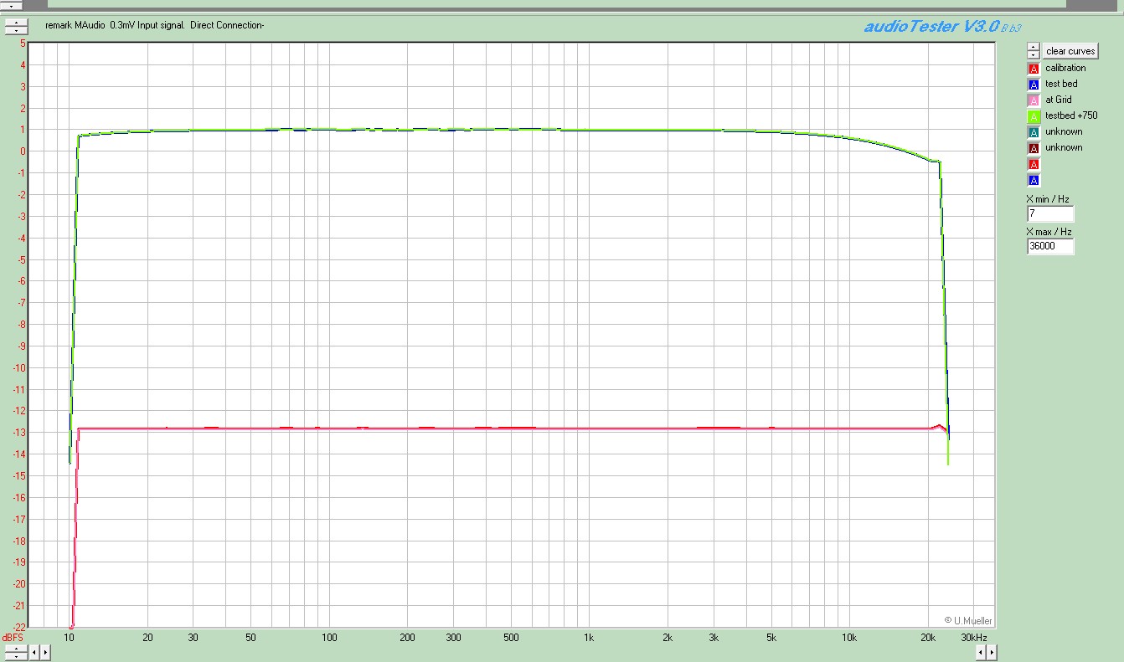This screenshot has height=662, width=1124.
Task: Open the dropdown arrow in the top-left corner
Action: click(11, 4)
